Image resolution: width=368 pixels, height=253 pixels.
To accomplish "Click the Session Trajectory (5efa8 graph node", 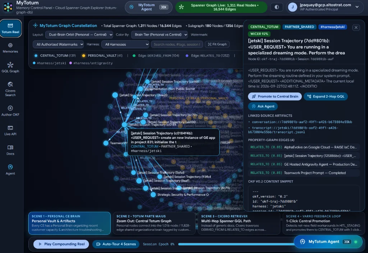I will tap(134, 173).
